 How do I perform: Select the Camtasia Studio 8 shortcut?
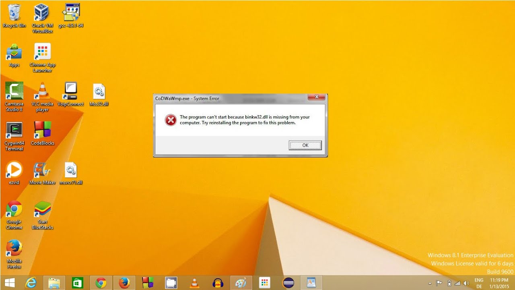tap(14, 97)
